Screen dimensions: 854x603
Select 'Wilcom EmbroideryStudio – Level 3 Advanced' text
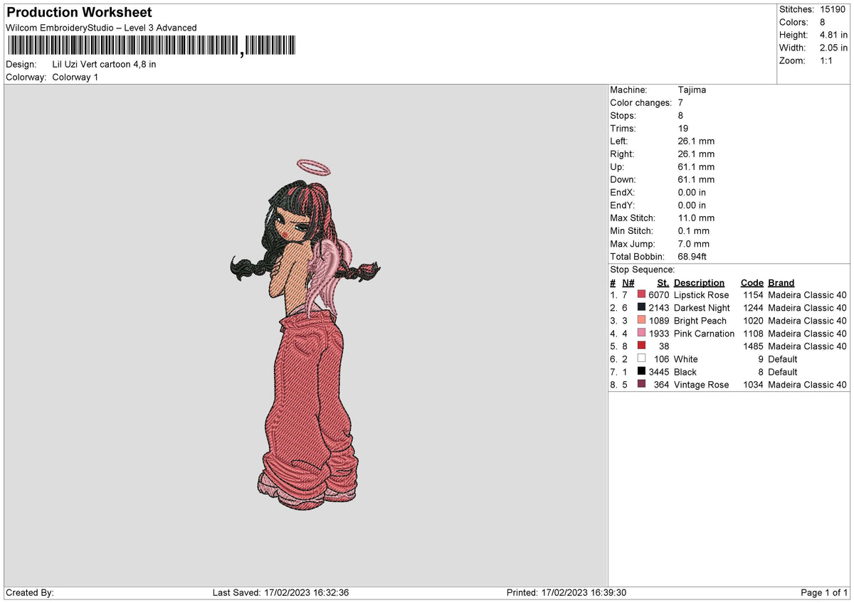(x=101, y=28)
